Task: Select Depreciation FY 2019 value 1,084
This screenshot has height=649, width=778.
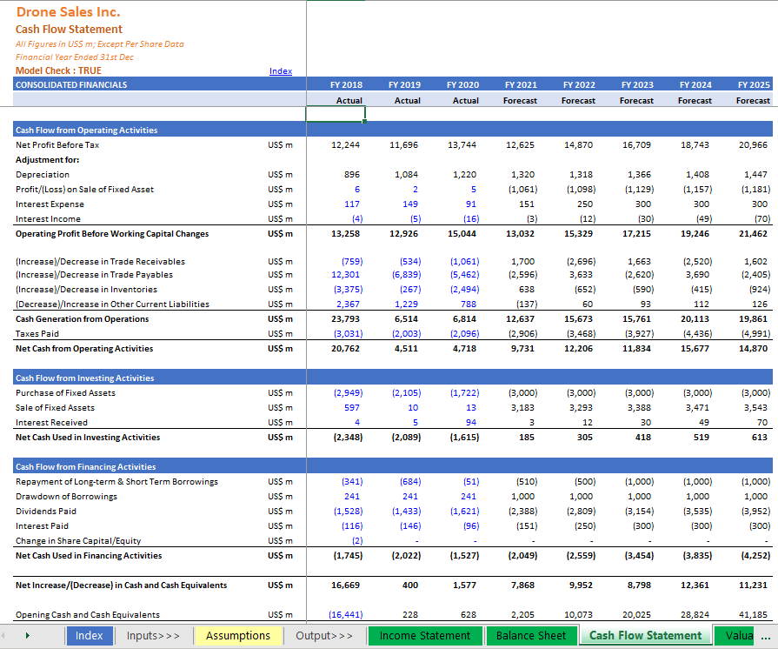Action: 406,175
